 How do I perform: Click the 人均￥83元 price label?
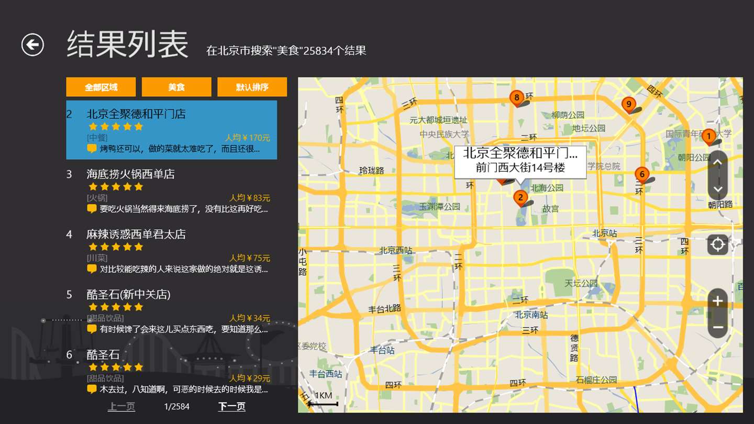click(x=250, y=198)
